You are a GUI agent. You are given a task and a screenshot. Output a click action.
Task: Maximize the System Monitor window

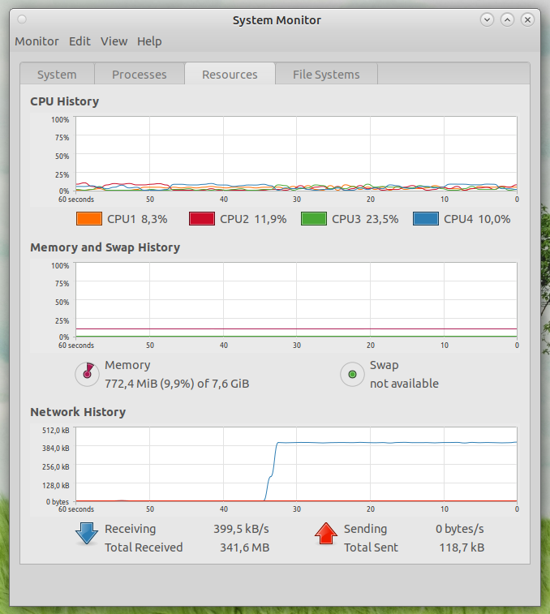pyautogui.click(x=507, y=19)
